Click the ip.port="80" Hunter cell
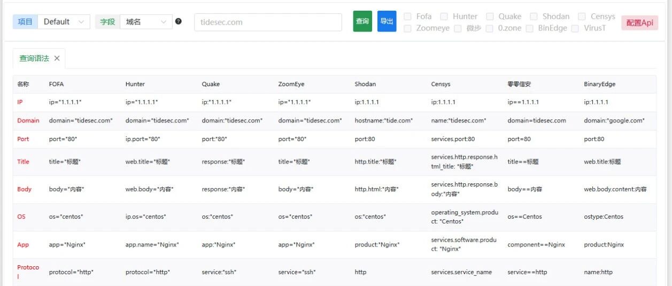 143,138
